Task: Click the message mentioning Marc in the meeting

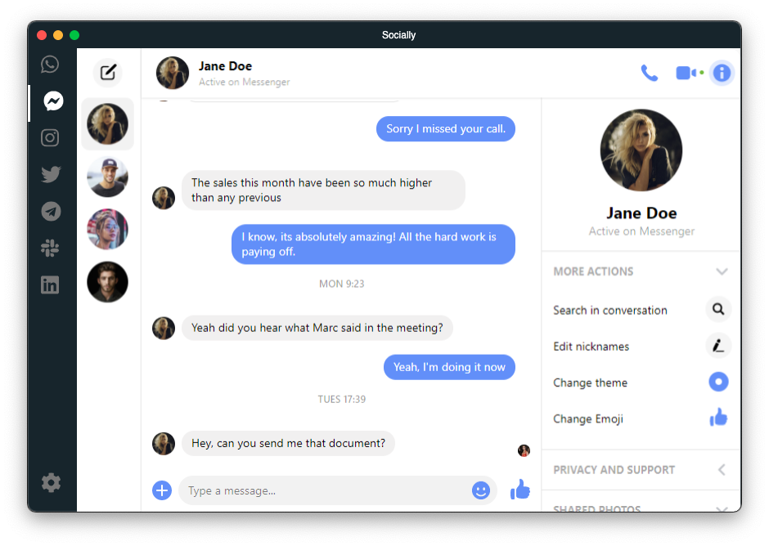Action: [317, 328]
